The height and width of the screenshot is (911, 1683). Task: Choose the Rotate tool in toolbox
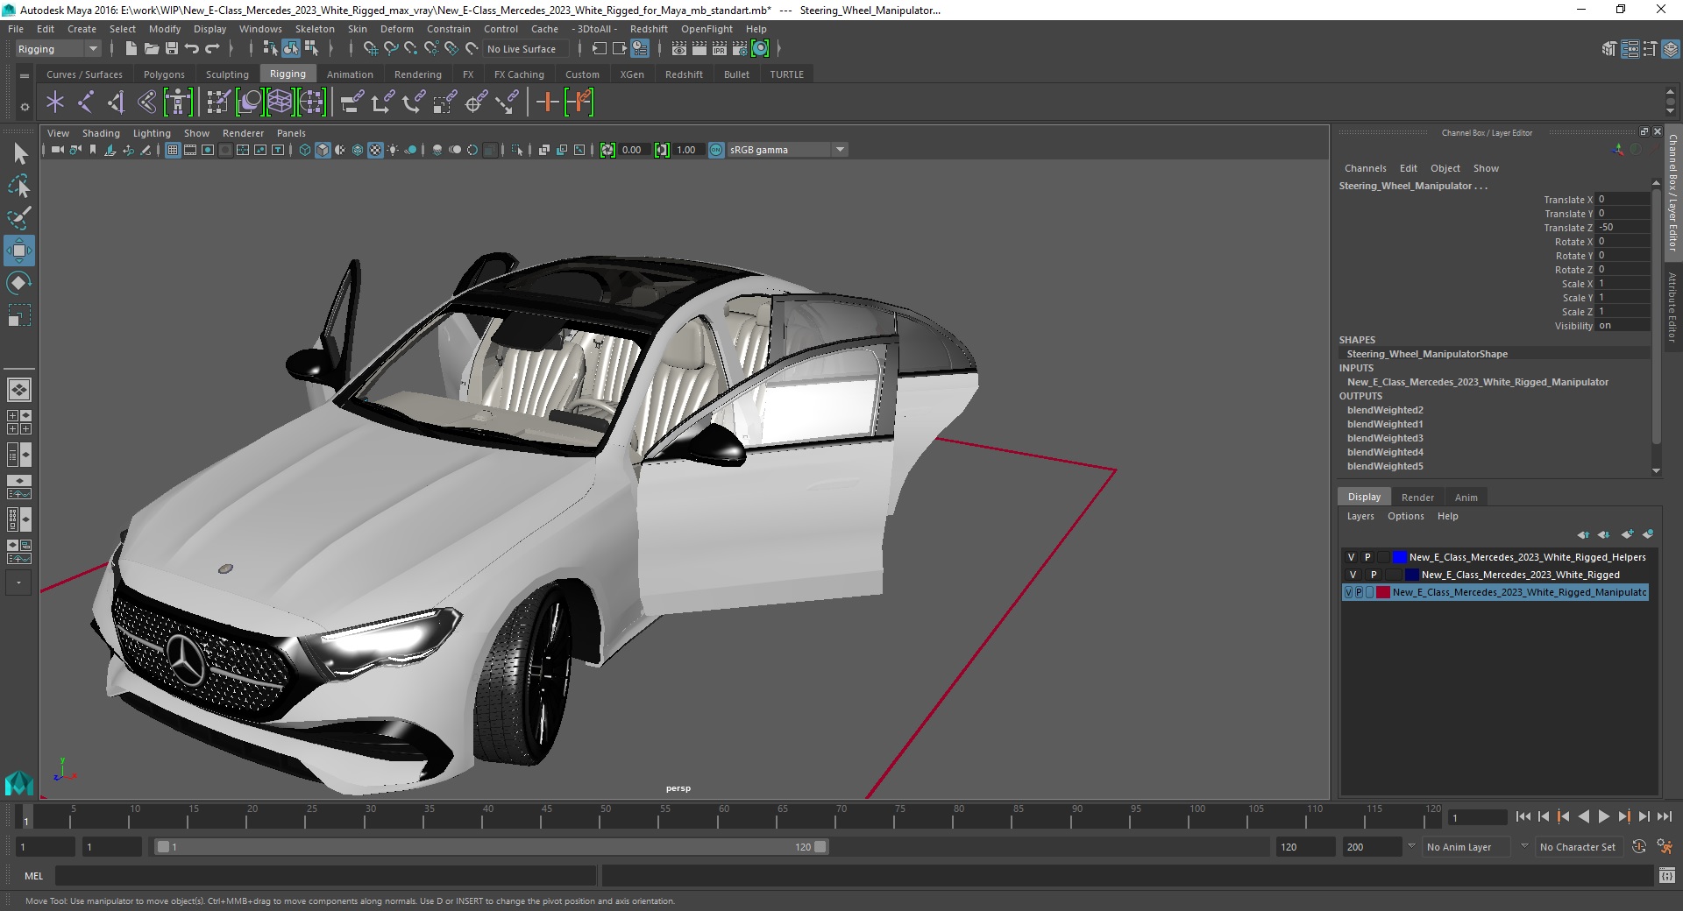(x=19, y=283)
